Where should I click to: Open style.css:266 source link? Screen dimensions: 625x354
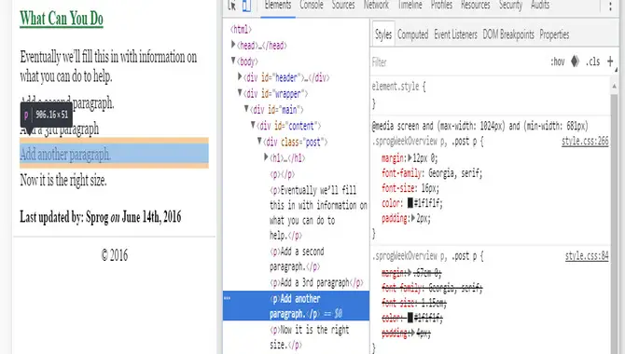(x=585, y=141)
